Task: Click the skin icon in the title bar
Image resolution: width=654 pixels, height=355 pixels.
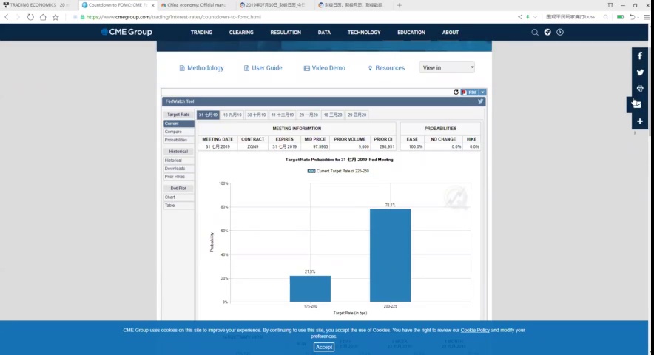Action: [x=610, y=5]
